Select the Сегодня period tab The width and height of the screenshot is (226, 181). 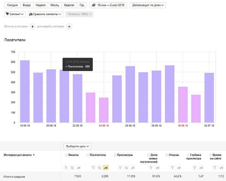[12, 5]
